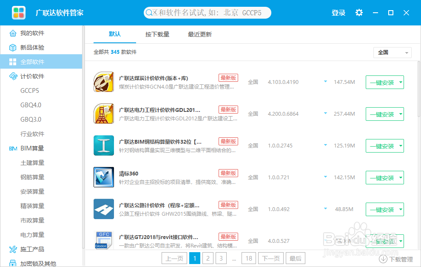Go to page 3
This screenshot has height=267, width=421.
pyautogui.click(x=221, y=258)
